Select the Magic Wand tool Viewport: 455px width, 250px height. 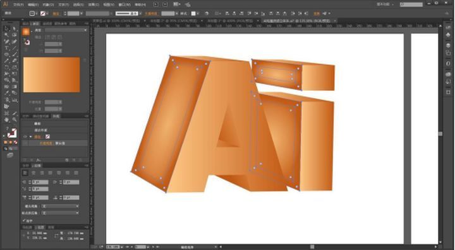pos(7,35)
